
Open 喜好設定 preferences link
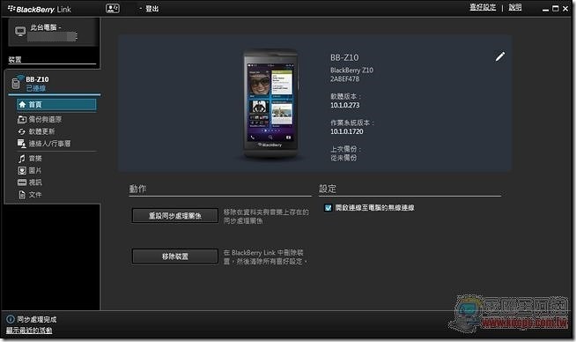coord(483,7)
